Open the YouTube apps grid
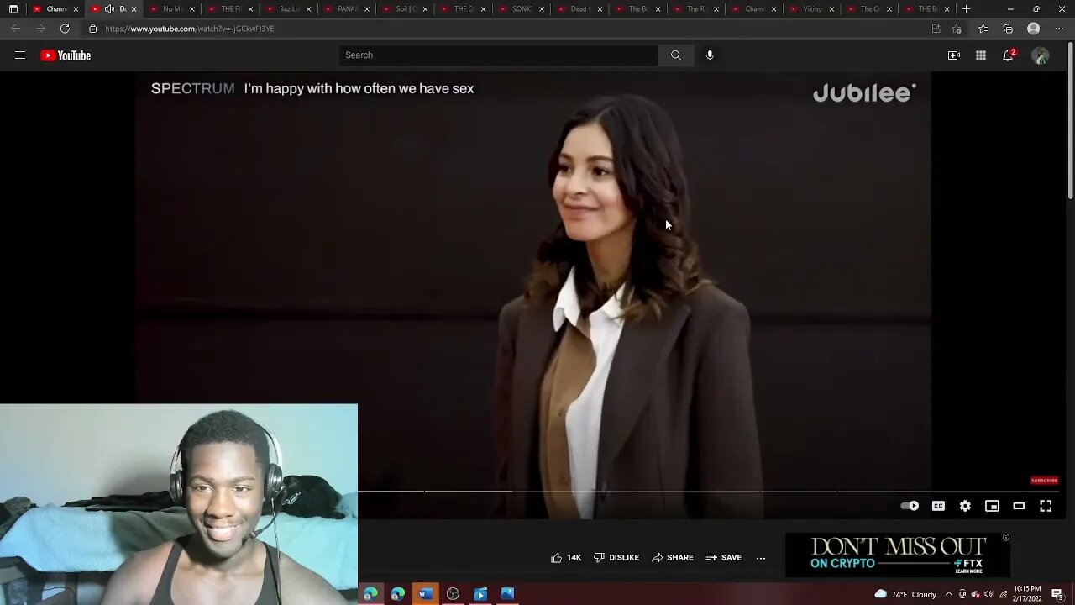1075x605 pixels. (981, 55)
